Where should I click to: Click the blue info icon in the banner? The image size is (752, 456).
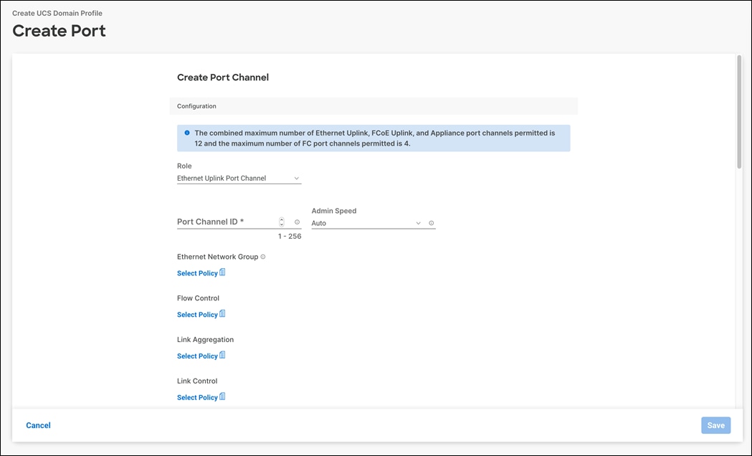(187, 133)
